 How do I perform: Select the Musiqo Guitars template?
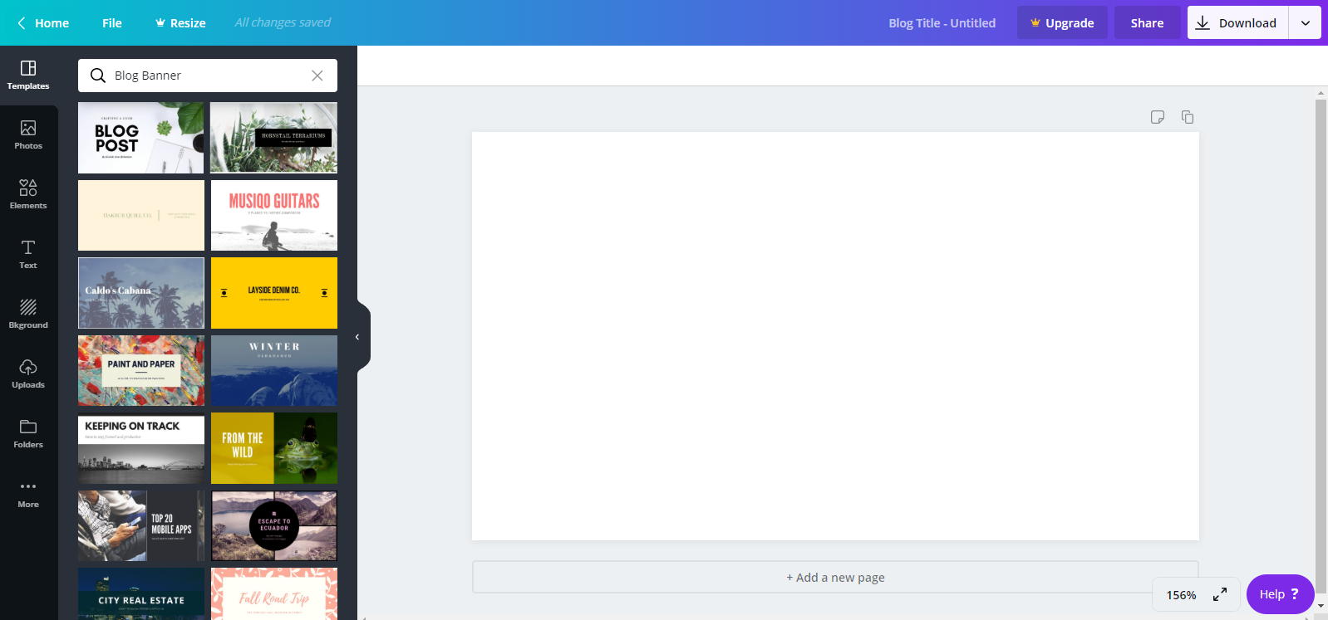click(274, 215)
